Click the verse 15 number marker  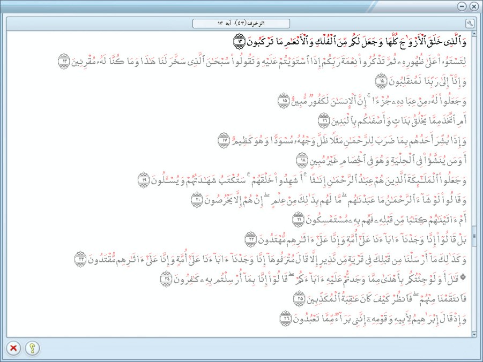pyautogui.click(x=284, y=101)
